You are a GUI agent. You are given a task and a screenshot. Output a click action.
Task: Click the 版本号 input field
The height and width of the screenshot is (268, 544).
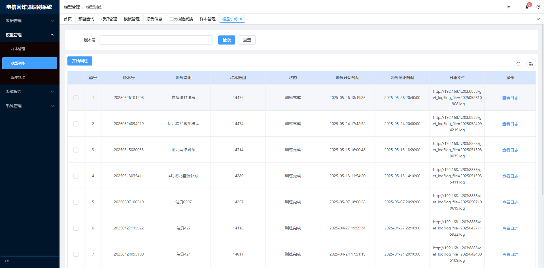coord(156,40)
